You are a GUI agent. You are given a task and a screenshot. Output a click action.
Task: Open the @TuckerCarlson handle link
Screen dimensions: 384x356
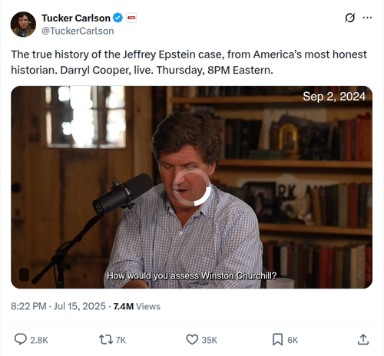point(78,31)
